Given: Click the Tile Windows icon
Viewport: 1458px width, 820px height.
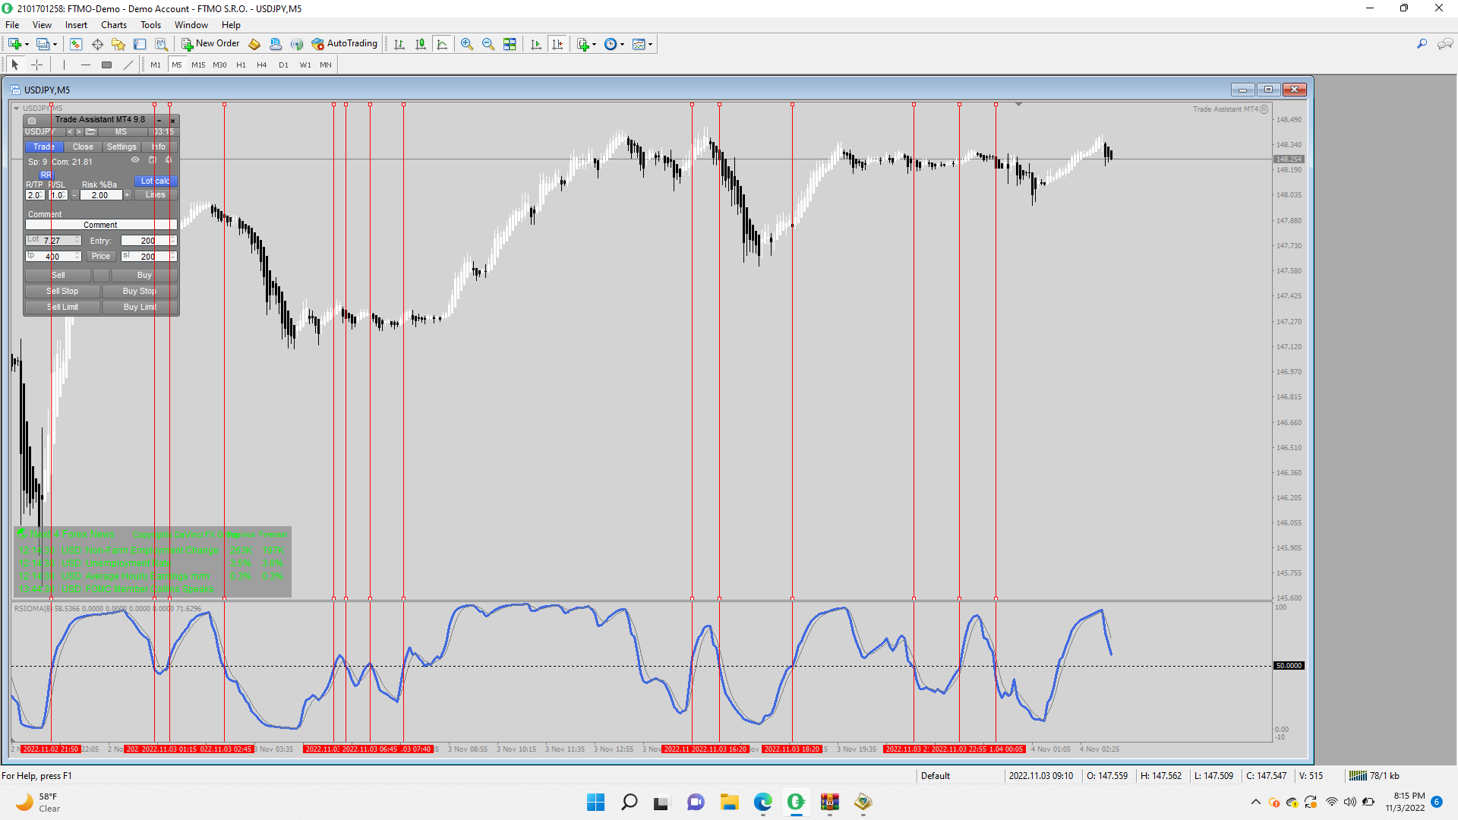Looking at the screenshot, I should click(x=510, y=44).
